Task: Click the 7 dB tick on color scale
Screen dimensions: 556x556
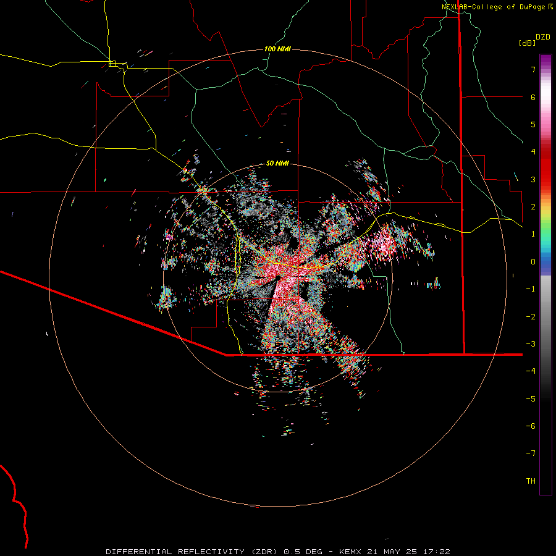Action: tap(533, 69)
